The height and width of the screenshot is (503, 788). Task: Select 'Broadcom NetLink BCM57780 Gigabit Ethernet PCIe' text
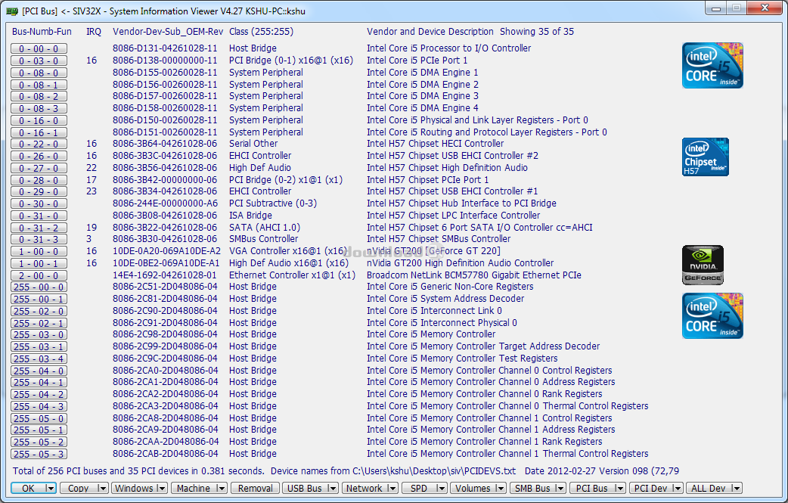coord(474,275)
